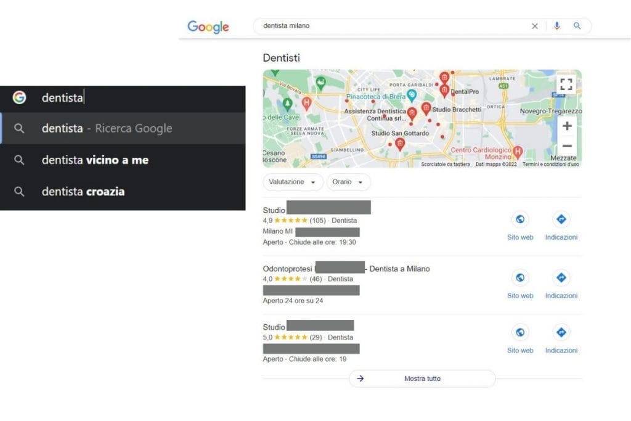Get Indicazioni for 4,9 rated Studio
The height and width of the screenshot is (421, 631).
[x=561, y=227]
